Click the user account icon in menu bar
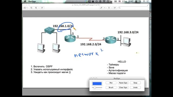 [x=136, y=1]
